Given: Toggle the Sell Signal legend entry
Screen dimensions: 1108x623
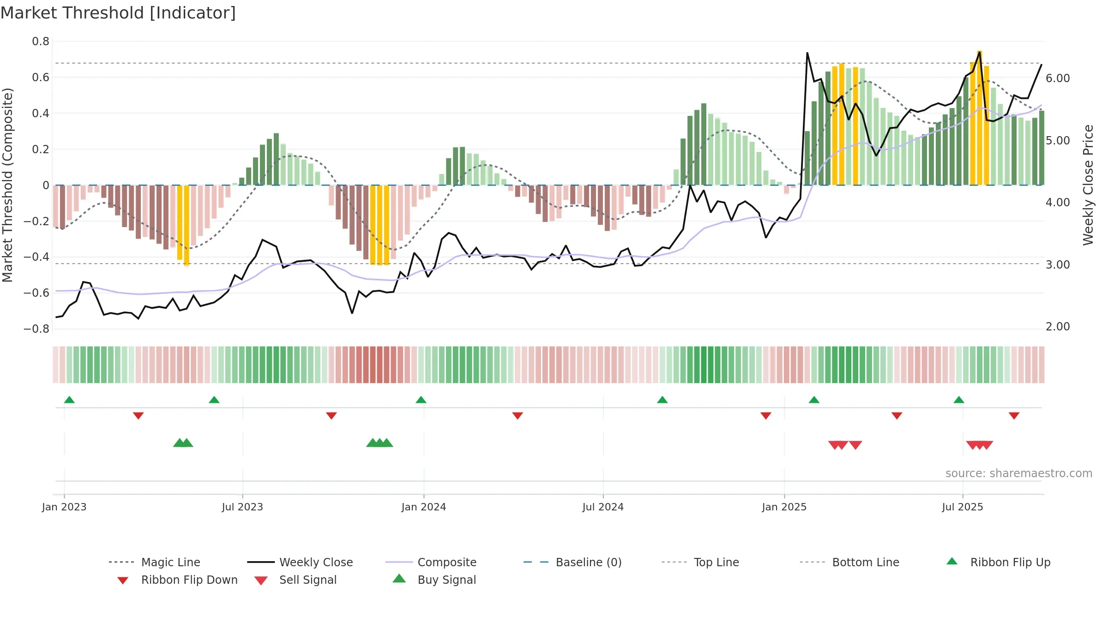Looking at the screenshot, I should coord(295,580).
